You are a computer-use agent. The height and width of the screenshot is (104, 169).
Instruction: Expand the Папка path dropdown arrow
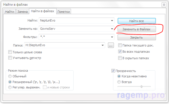103,45
